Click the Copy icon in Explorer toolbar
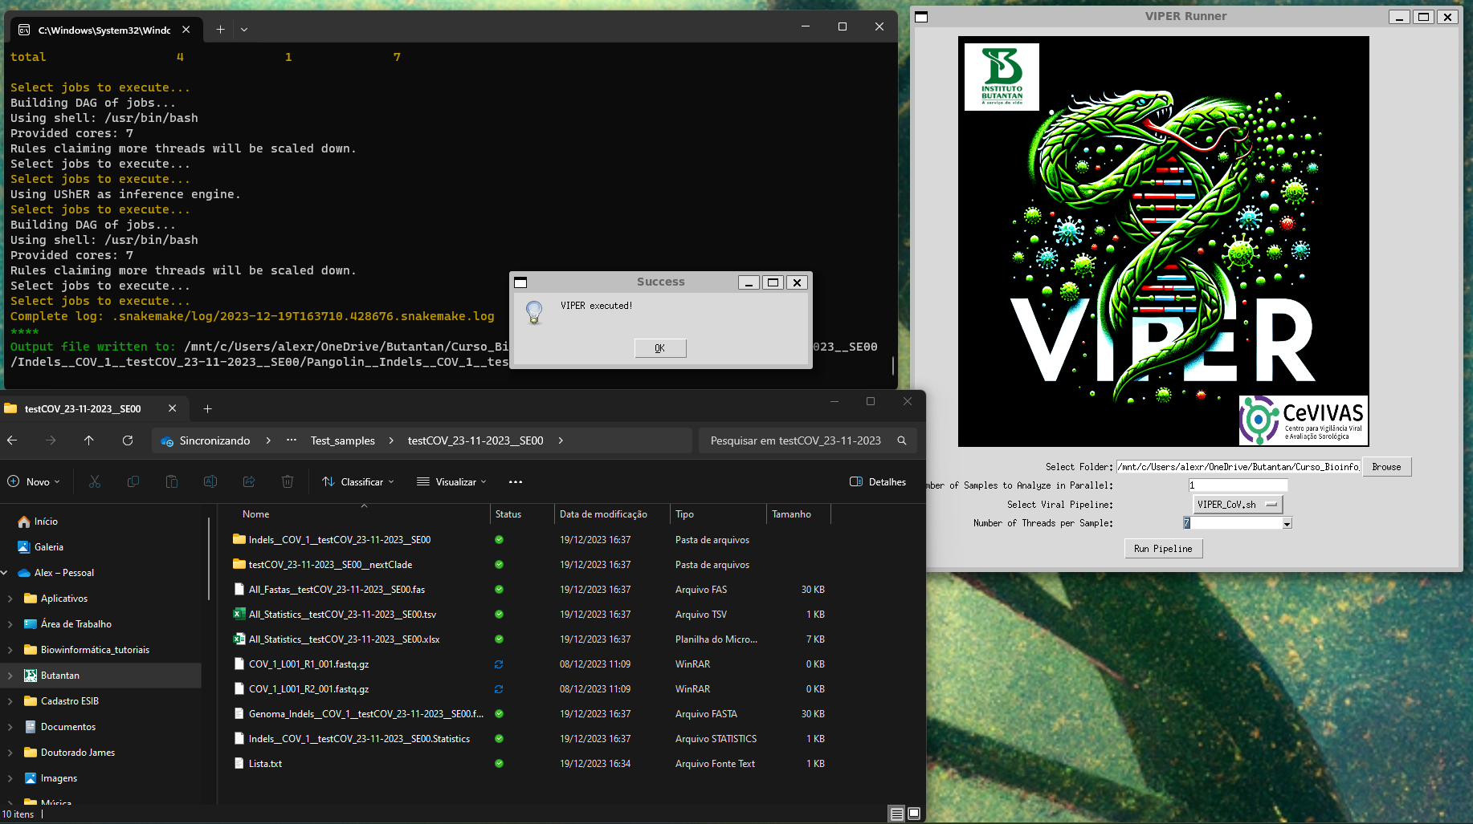 [133, 481]
